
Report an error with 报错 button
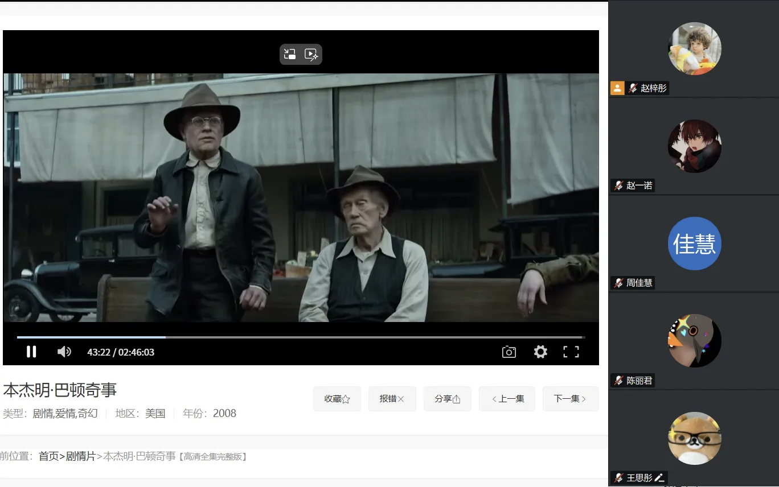(392, 399)
